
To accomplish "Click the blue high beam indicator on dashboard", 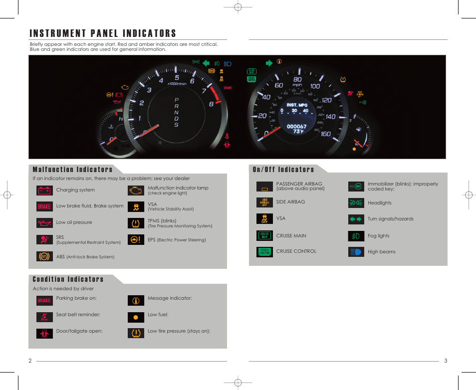I will coord(228,64).
